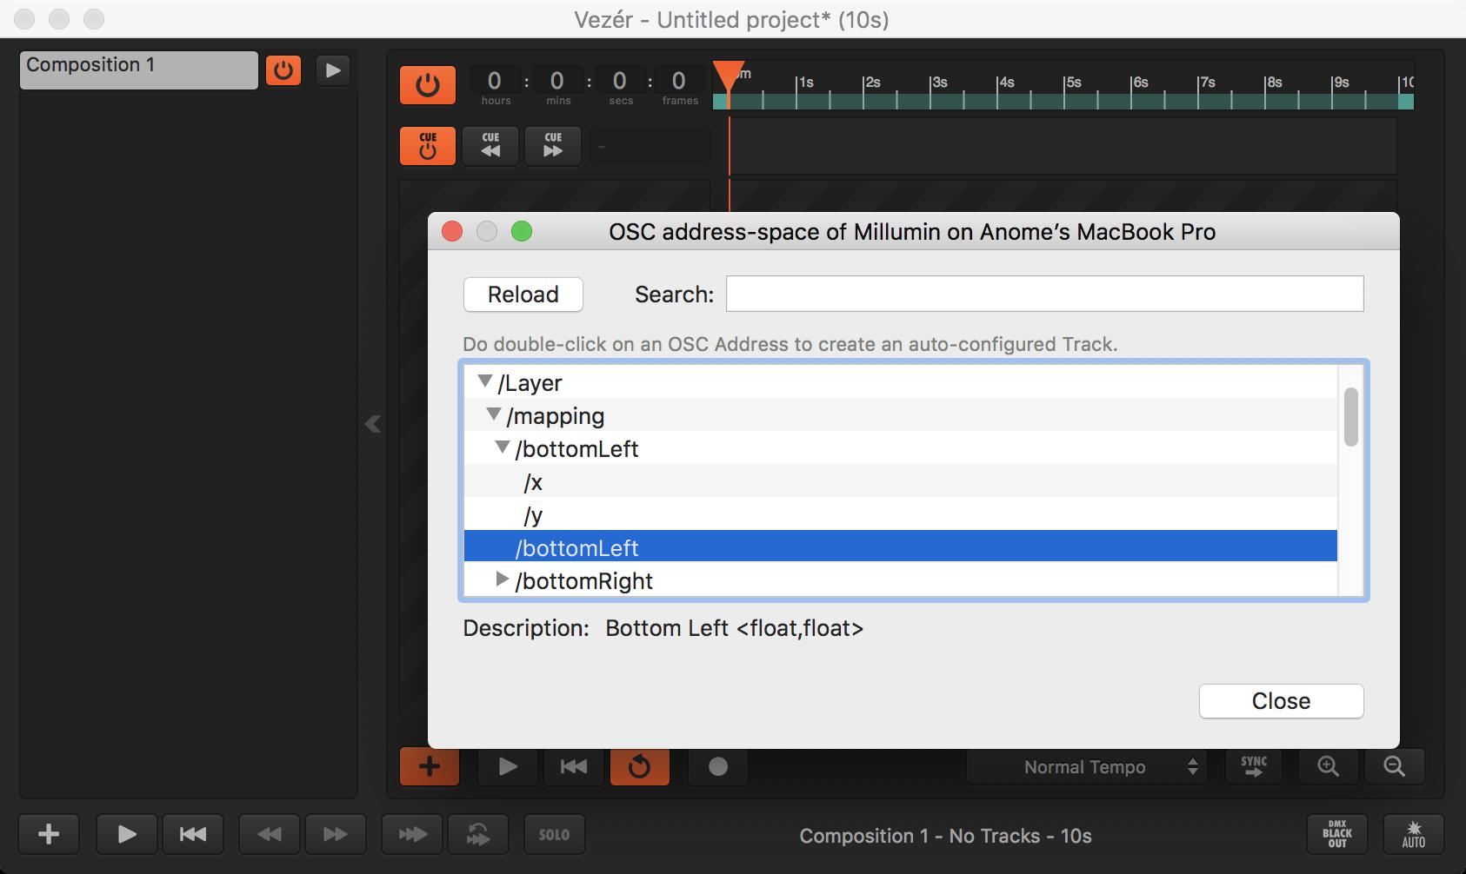Click the Close button in dialog
The image size is (1466, 874).
coord(1280,701)
